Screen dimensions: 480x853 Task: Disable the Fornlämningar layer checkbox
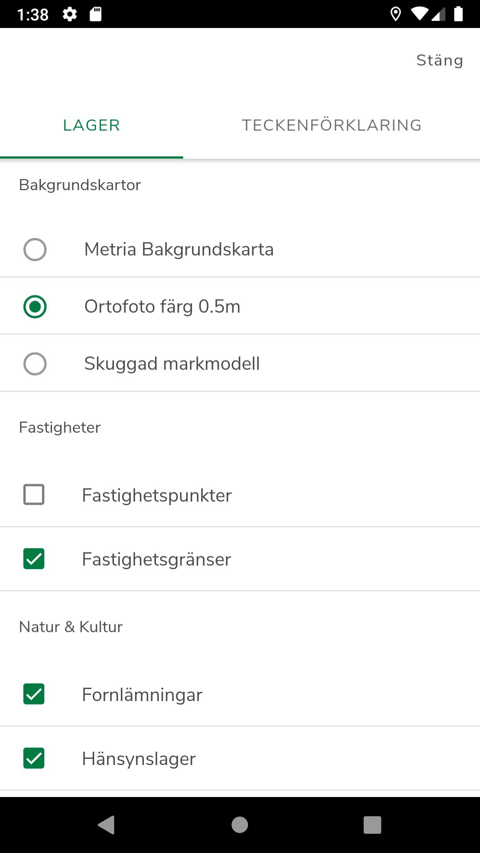(x=34, y=694)
